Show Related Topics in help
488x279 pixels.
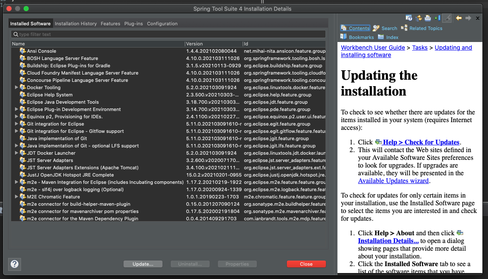pos(422,28)
